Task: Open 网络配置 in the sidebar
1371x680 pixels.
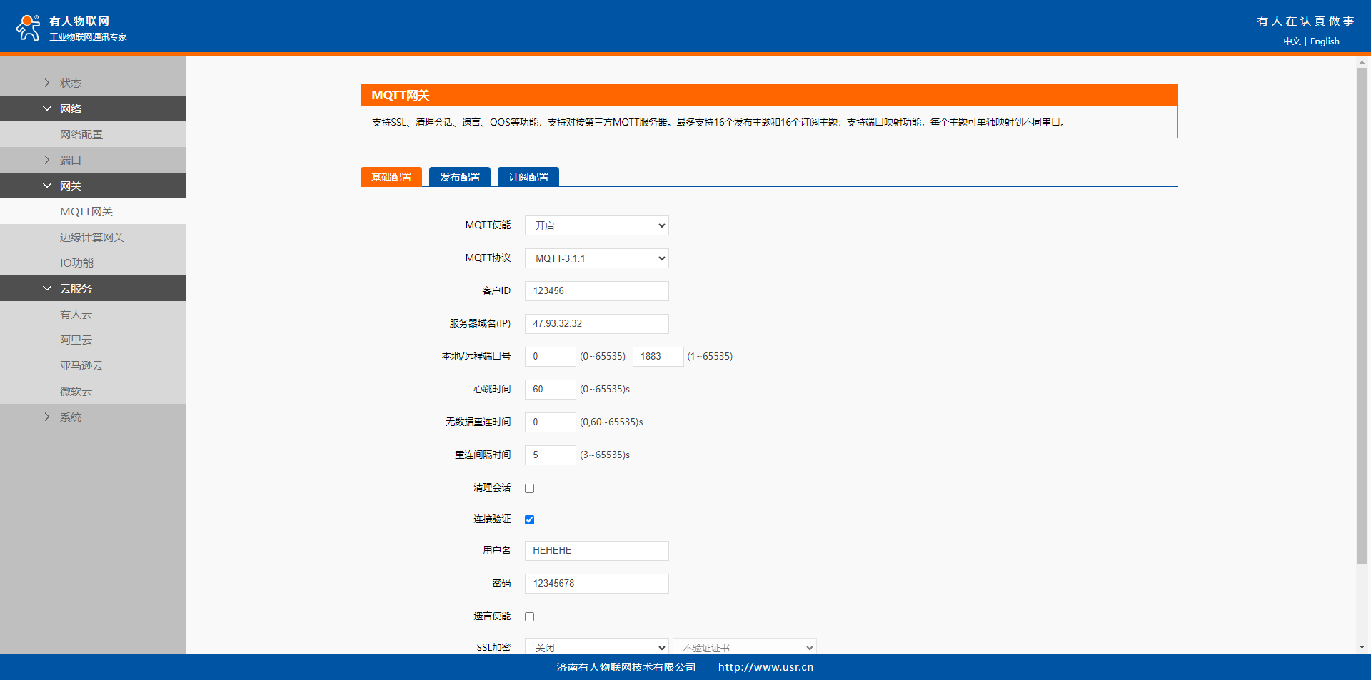Action: [x=93, y=134]
